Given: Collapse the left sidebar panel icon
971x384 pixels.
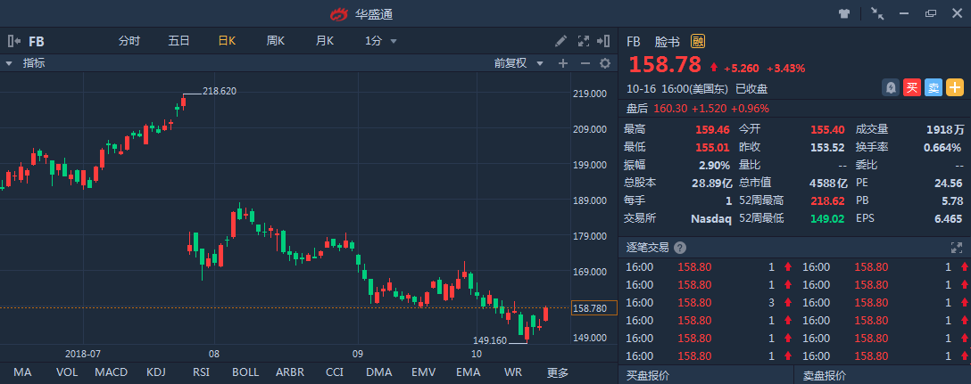Looking at the screenshot, I should click(x=13, y=42).
